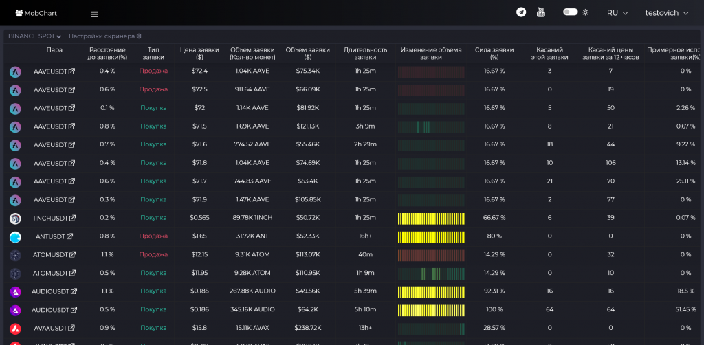Screen dimensions: 704x345
Task: Open external link icon next to AVAXUSDT at $15.8
Action: pyautogui.click(x=71, y=328)
